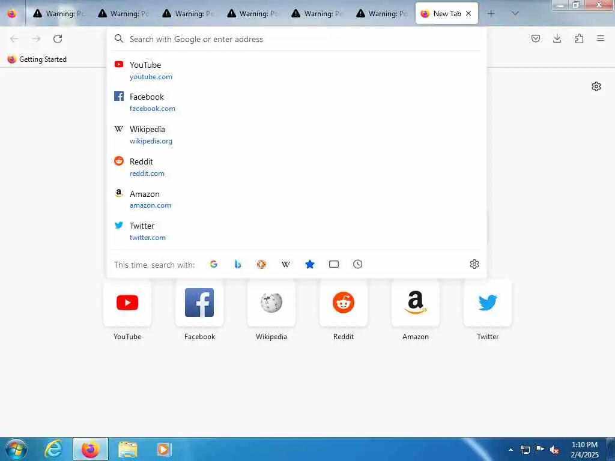Click Firefox taskbar button

coord(91,449)
